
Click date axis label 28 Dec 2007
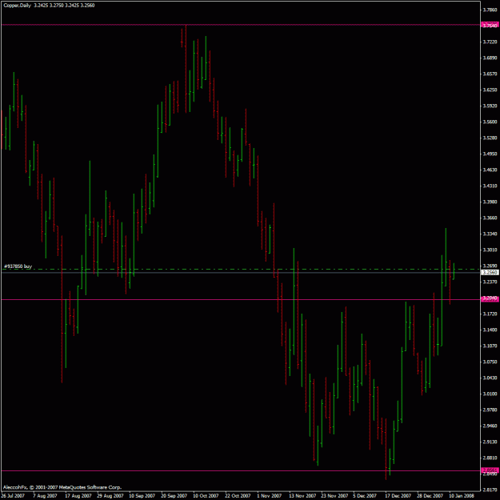click(x=430, y=496)
